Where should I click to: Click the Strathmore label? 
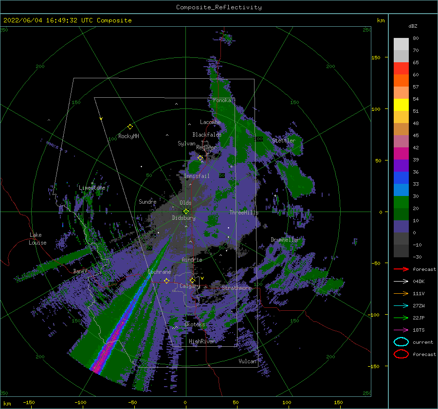237,287
